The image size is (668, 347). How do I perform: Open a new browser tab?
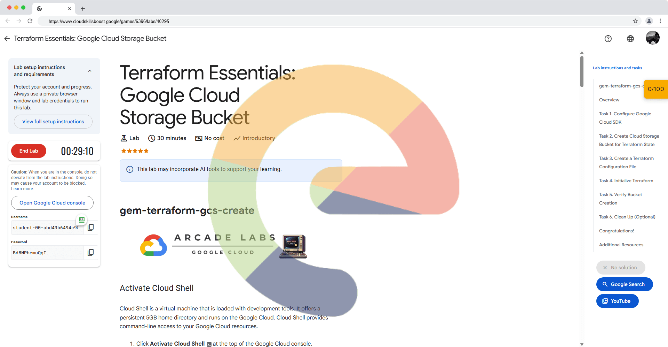coord(83,9)
